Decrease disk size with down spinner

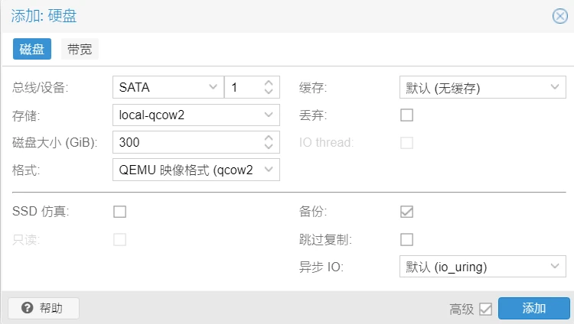pyautogui.click(x=269, y=146)
